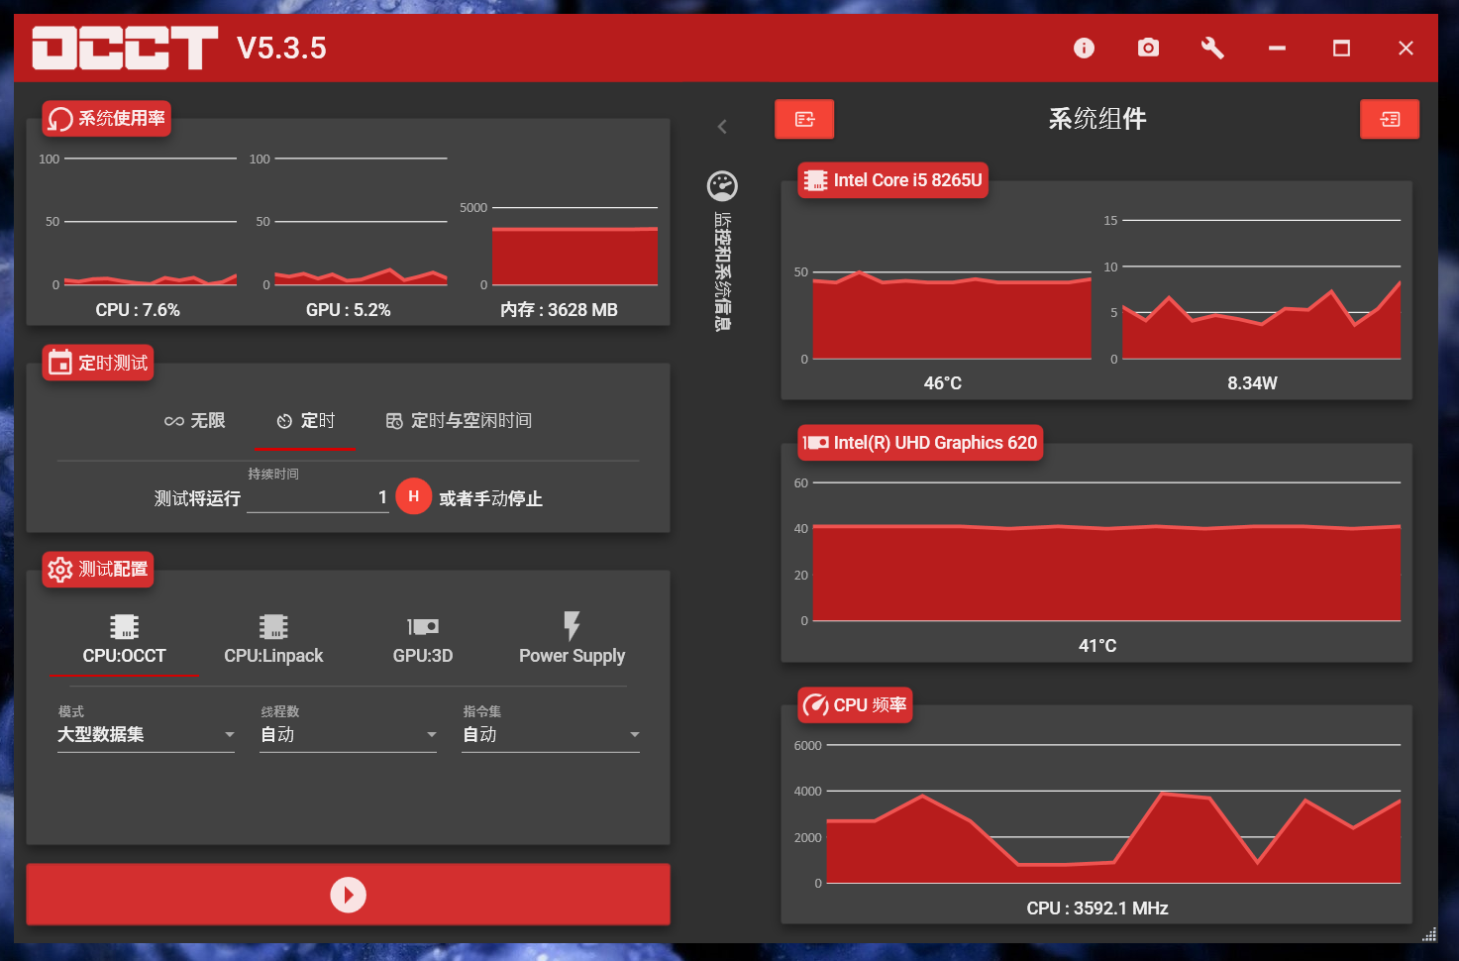Click the 测试将运行 text

(x=197, y=498)
